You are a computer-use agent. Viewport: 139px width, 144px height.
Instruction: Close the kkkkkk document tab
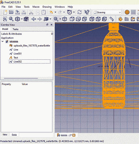[x=74, y=135]
